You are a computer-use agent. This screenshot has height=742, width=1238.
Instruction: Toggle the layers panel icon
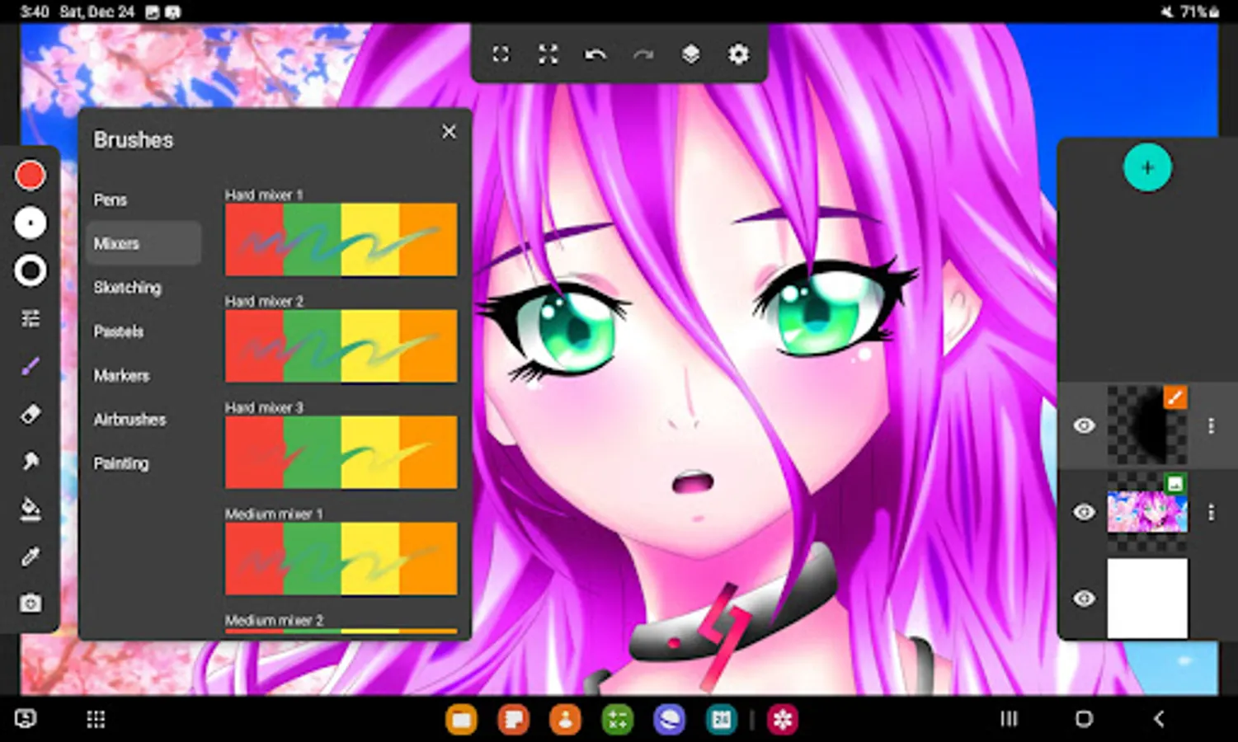click(x=690, y=54)
